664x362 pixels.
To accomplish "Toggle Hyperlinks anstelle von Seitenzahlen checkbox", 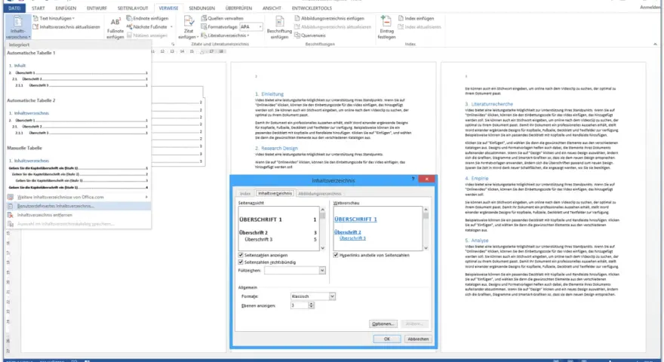I will 336,256.
